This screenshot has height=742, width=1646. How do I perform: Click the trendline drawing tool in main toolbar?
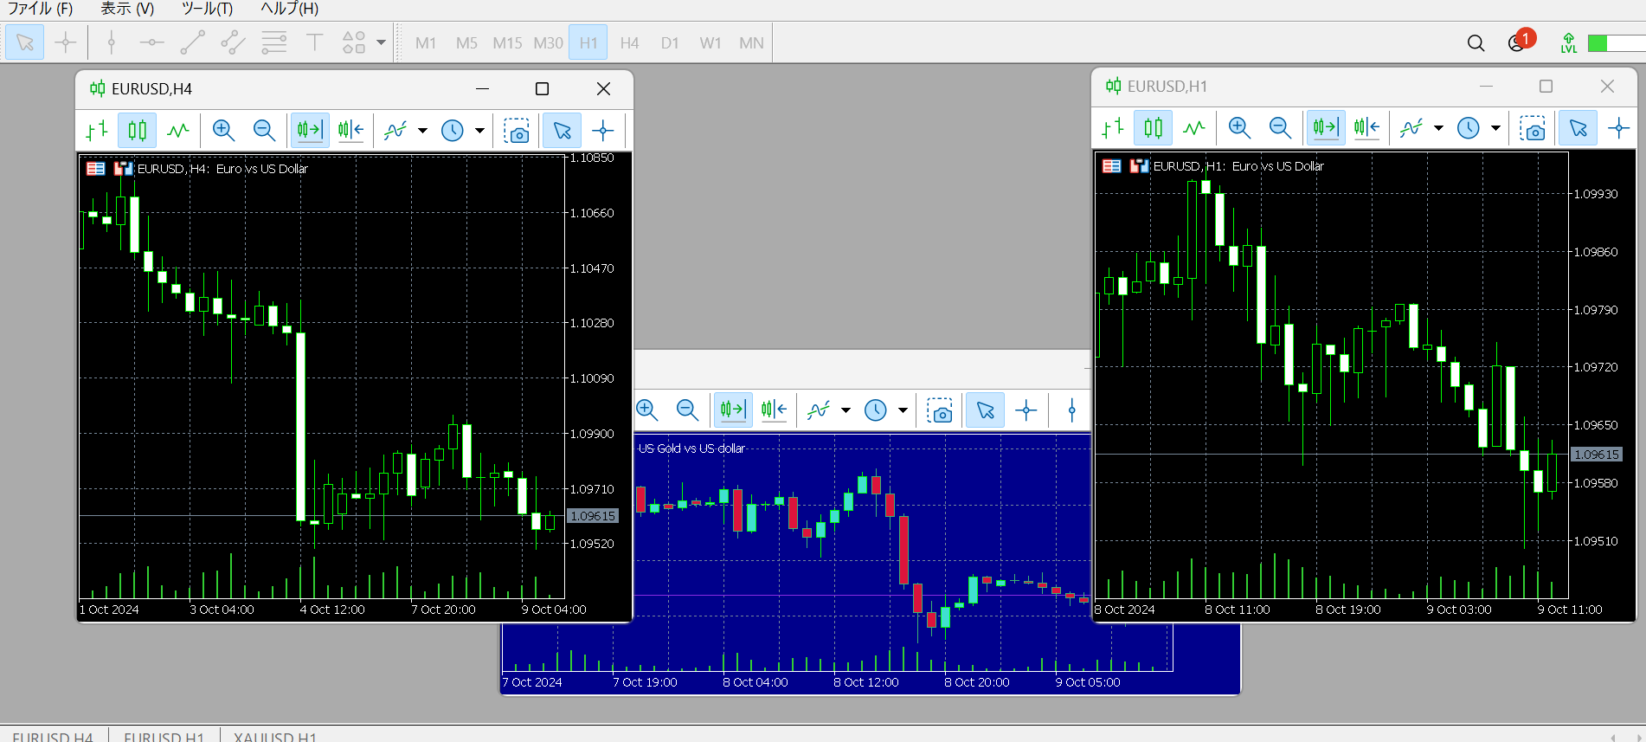point(192,42)
